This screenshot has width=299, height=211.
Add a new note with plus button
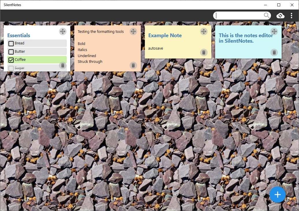(x=277, y=195)
